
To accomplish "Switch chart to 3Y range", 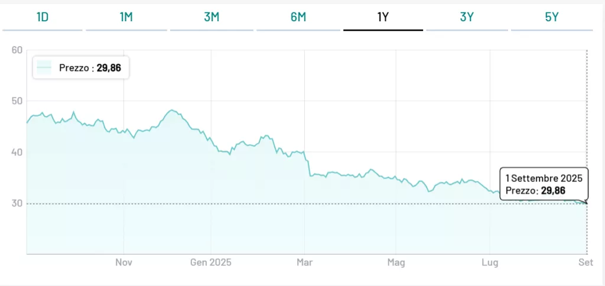I will click(x=467, y=17).
